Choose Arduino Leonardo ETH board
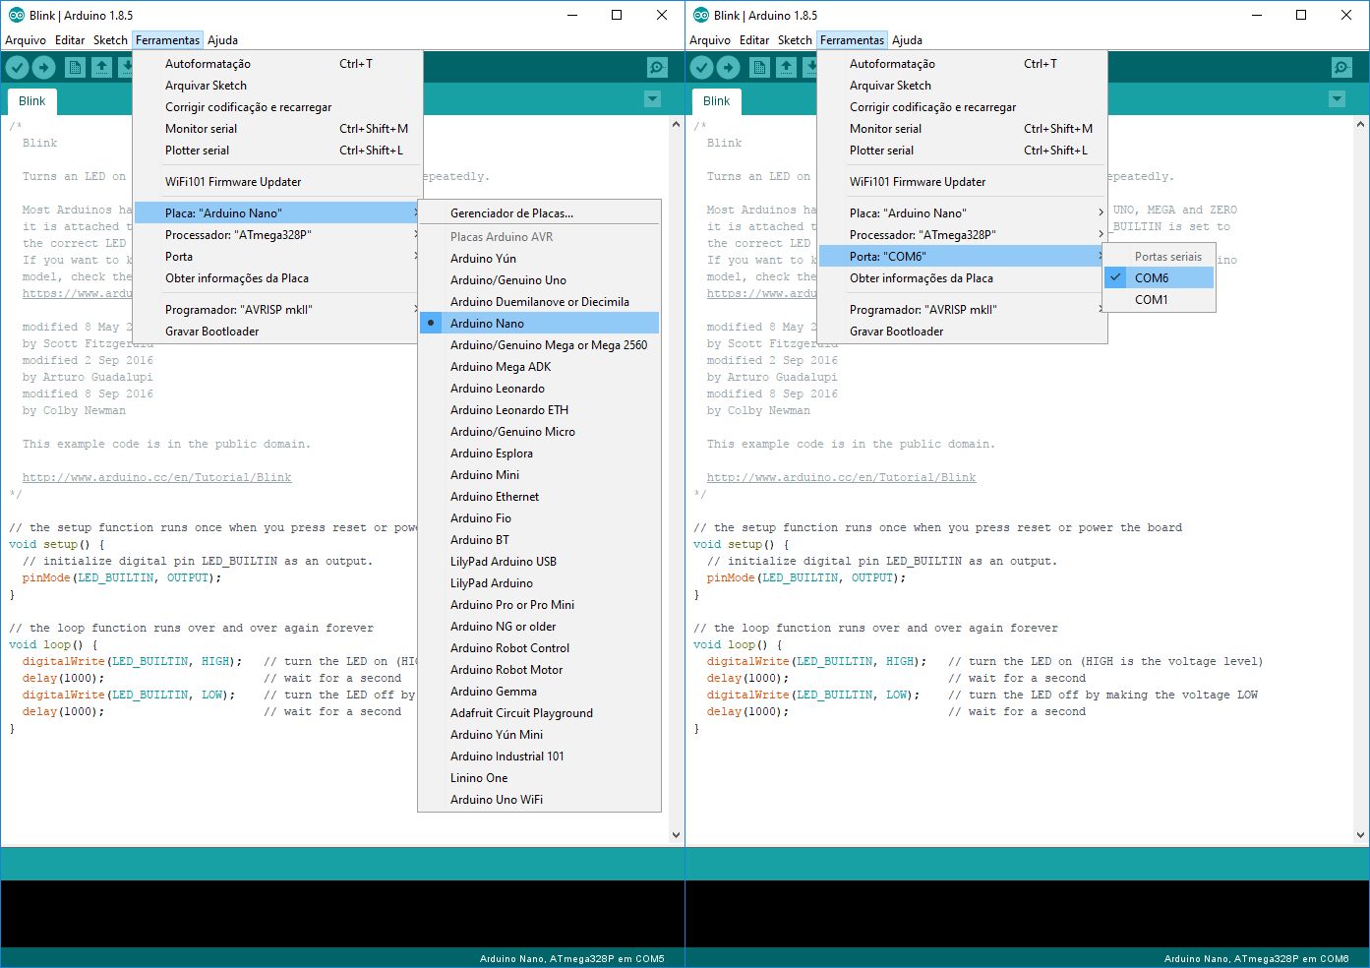The image size is (1370, 968). coord(539,409)
